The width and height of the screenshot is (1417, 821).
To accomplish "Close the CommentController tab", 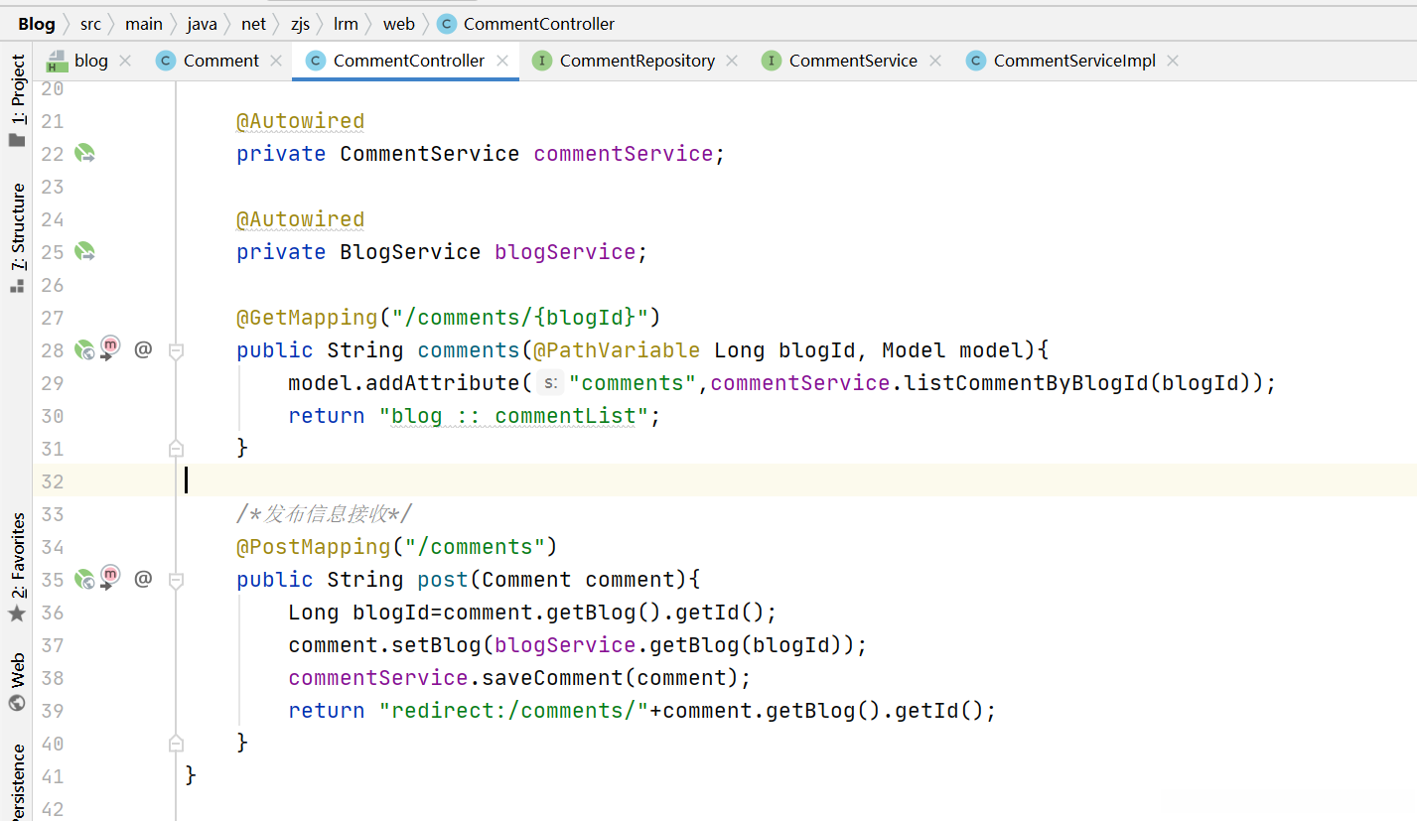I will pos(502,61).
